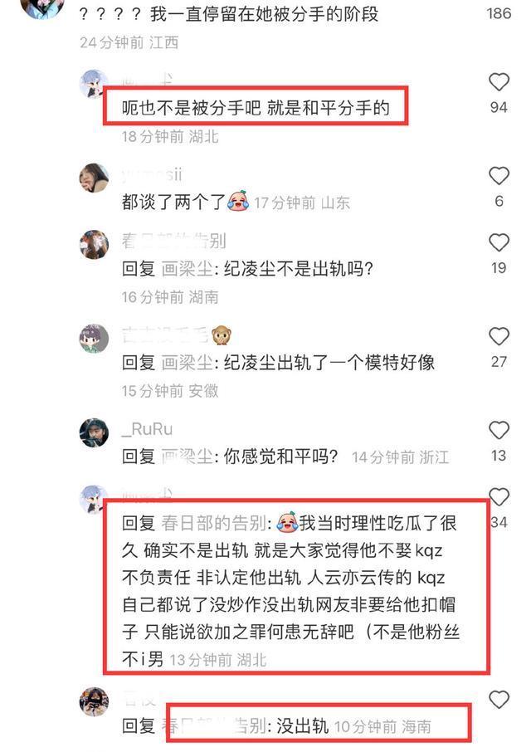531x752 pixels.
Task: Tap avatar beside 纪凌尘不是出轨吗 reply
Action: click(94, 244)
